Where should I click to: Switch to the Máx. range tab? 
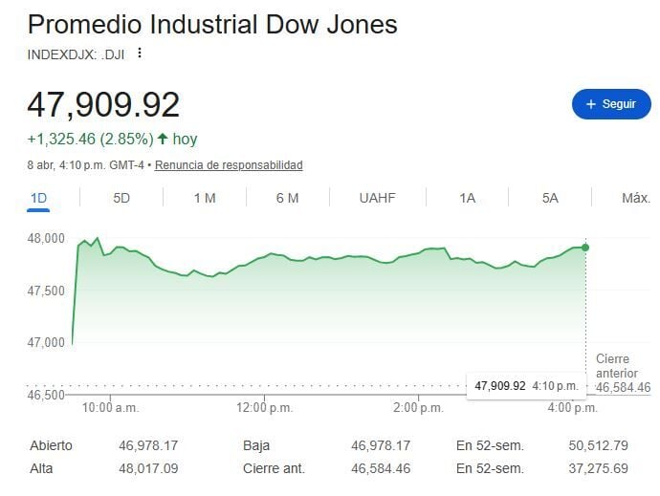(x=635, y=198)
